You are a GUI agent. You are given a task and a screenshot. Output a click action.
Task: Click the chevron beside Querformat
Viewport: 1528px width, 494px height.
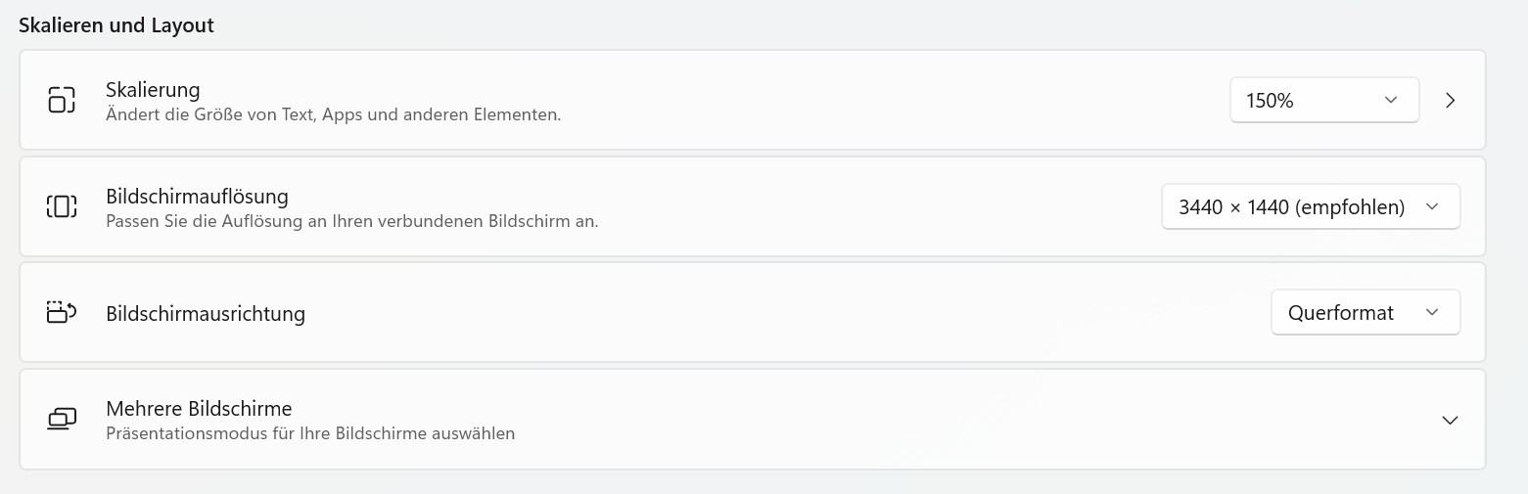tap(1432, 312)
